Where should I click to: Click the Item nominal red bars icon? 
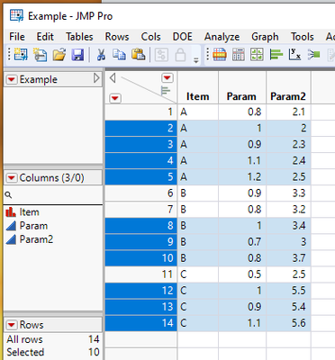click(x=11, y=212)
